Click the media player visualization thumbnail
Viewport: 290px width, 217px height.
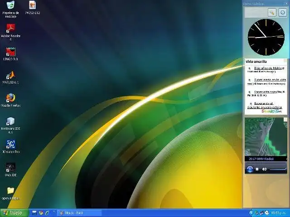point(266,137)
